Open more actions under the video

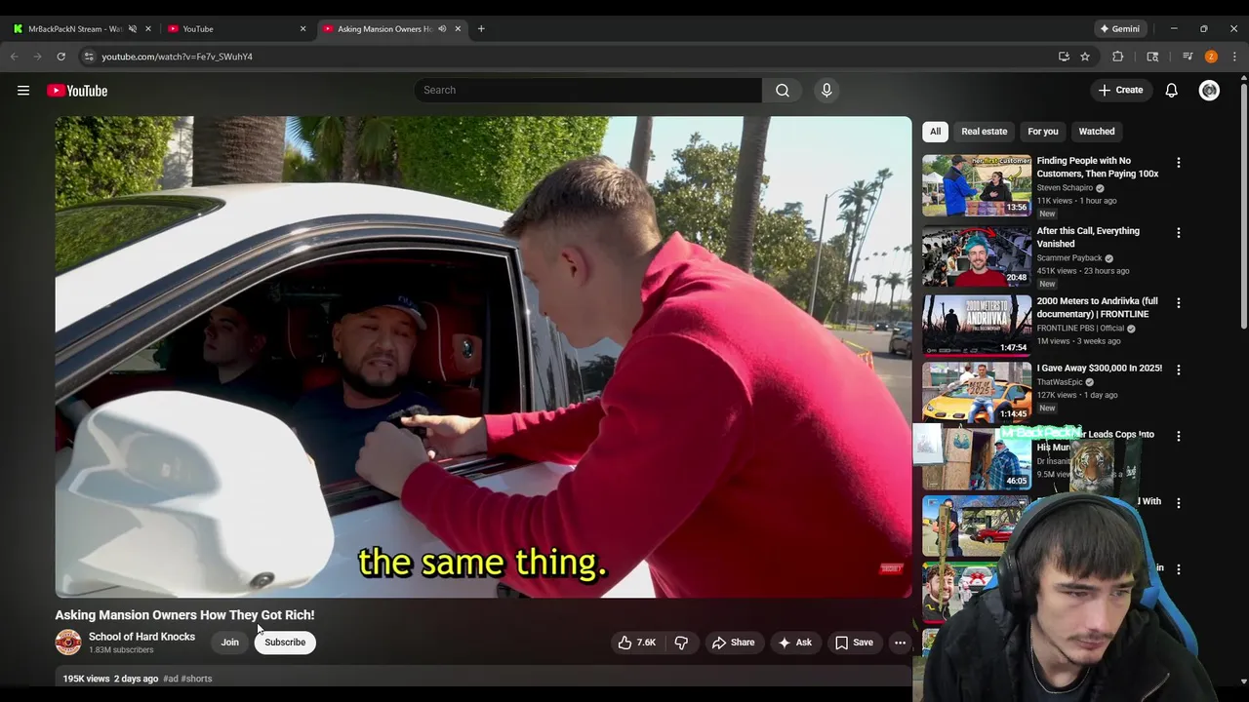(900, 643)
